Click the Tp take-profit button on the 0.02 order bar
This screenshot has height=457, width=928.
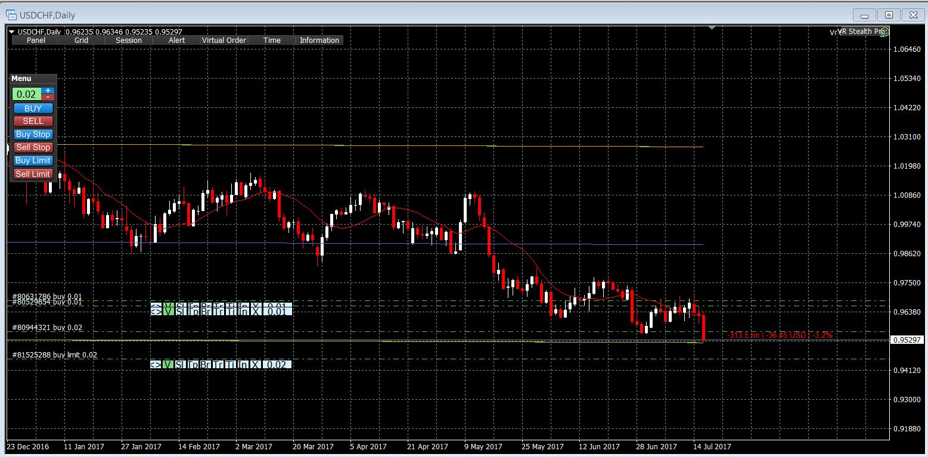point(193,364)
